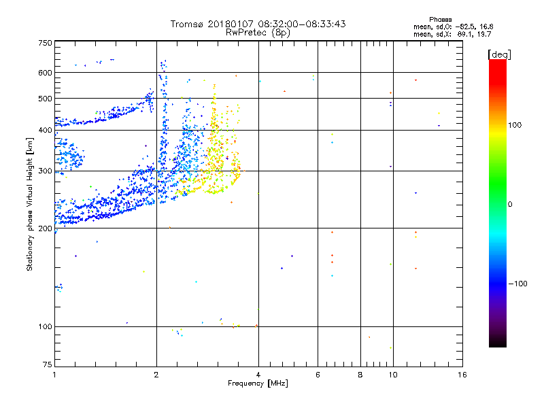
Task: Click the x-axis tick label '10'
Action: (x=393, y=375)
